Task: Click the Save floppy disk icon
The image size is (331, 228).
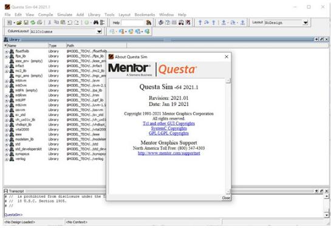Action: pos(26,22)
